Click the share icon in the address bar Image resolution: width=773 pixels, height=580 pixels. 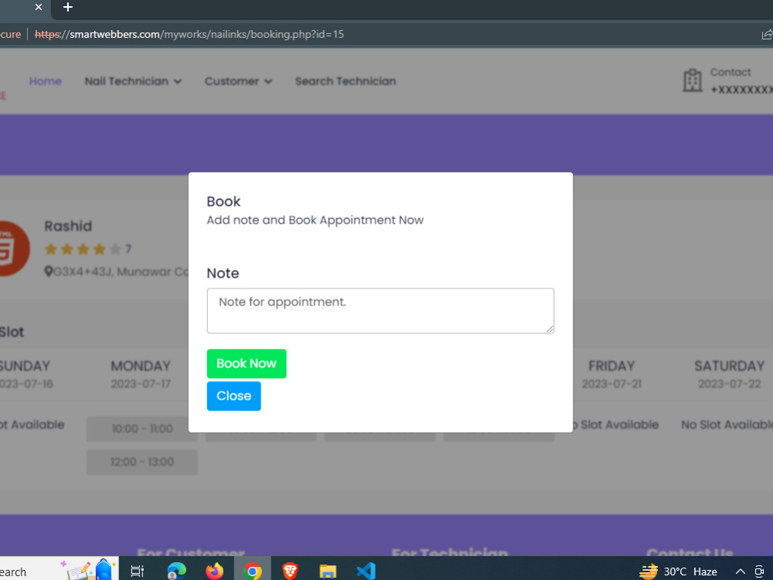coord(767,35)
